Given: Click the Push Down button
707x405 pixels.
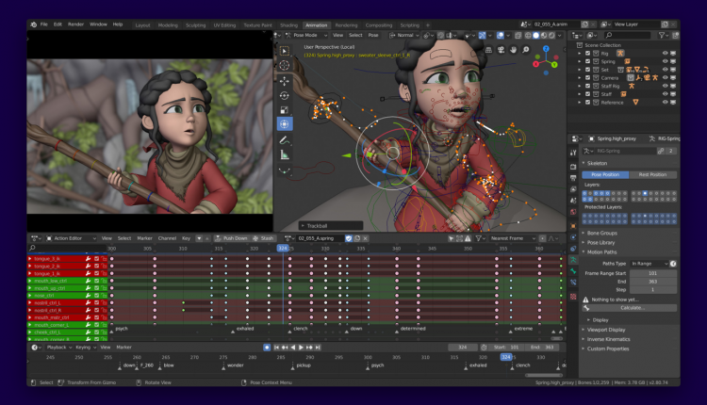Looking at the screenshot, I should 231,238.
